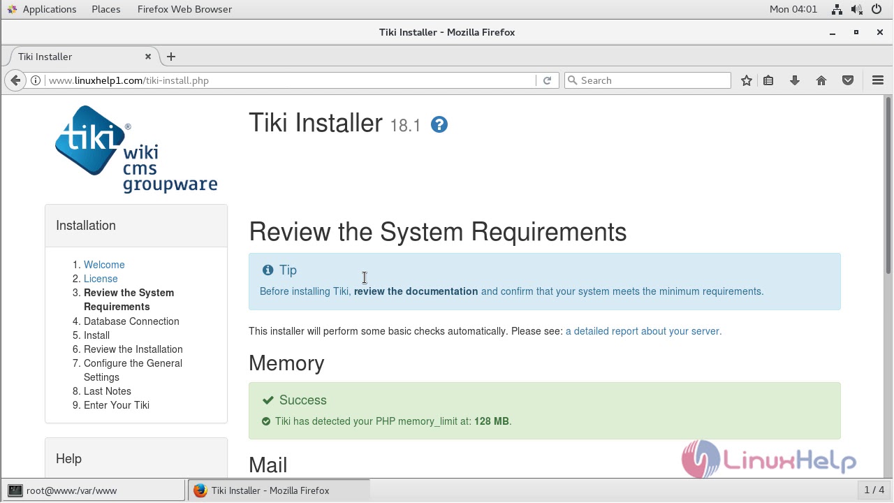Viewport: 894px width, 503px height.
Task: Click the page vertical scrollbar thumb
Action: (888, 185)
